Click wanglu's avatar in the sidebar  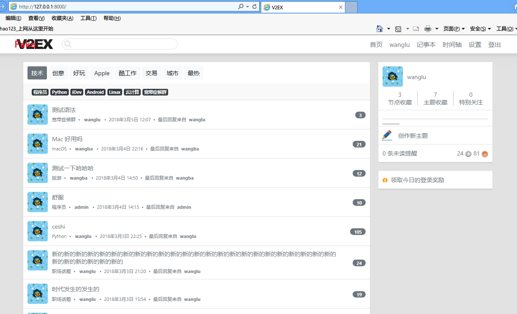tap(393, 76)
